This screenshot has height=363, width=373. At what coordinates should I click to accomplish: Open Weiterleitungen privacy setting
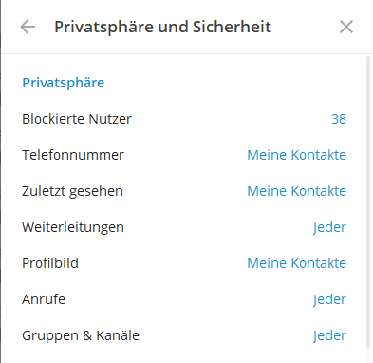184,227
